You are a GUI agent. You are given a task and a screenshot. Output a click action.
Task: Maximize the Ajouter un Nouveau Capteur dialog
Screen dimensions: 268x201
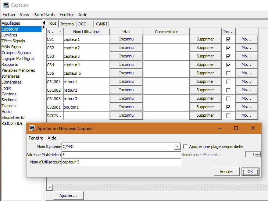(236, 128)
